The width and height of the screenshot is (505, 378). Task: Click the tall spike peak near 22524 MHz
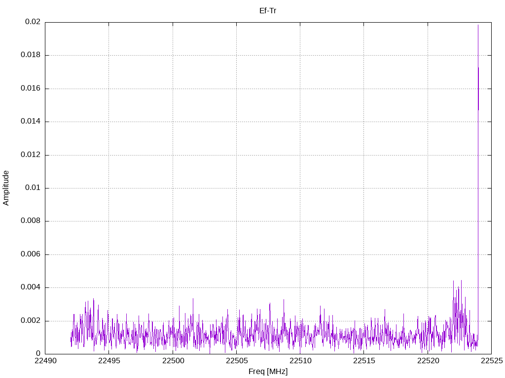tap(478, 25)
